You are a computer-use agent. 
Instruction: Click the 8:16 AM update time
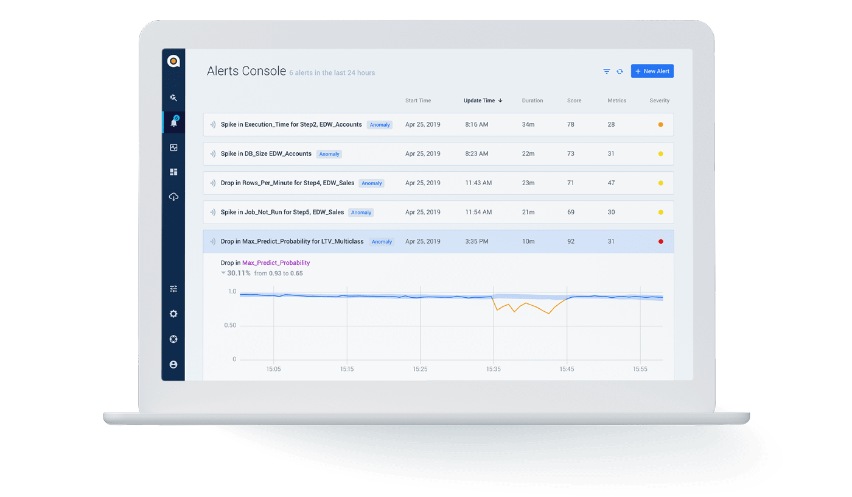coord(477,124)
